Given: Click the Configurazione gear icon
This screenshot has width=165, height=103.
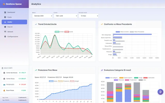Looking at the screenshot, I should (x=5, y=37).
